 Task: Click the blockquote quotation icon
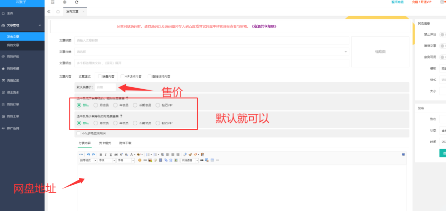[x=202, y=160]
